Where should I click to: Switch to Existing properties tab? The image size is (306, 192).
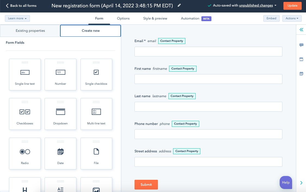30,31
